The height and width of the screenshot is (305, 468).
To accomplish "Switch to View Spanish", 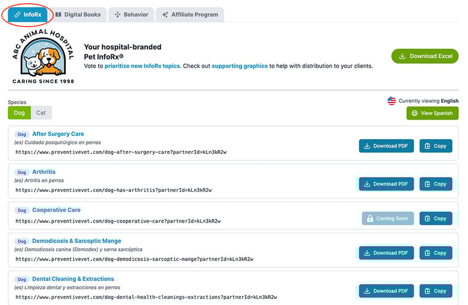I will tap(432, 113).
